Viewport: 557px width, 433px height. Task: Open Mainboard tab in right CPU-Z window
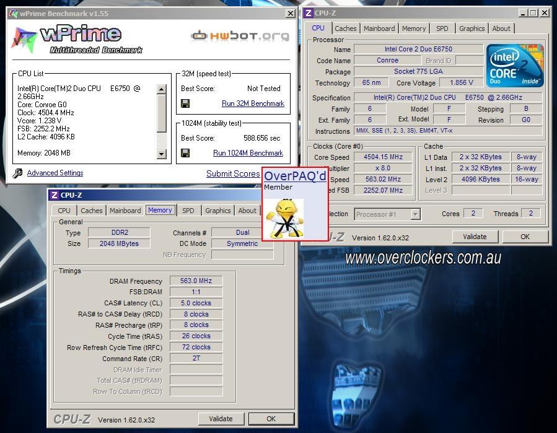pyautogui.click(x=379, y=28)
